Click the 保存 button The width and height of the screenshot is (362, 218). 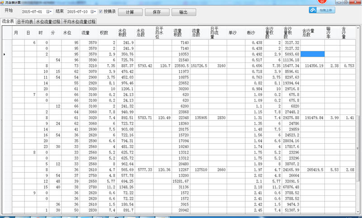157,12
